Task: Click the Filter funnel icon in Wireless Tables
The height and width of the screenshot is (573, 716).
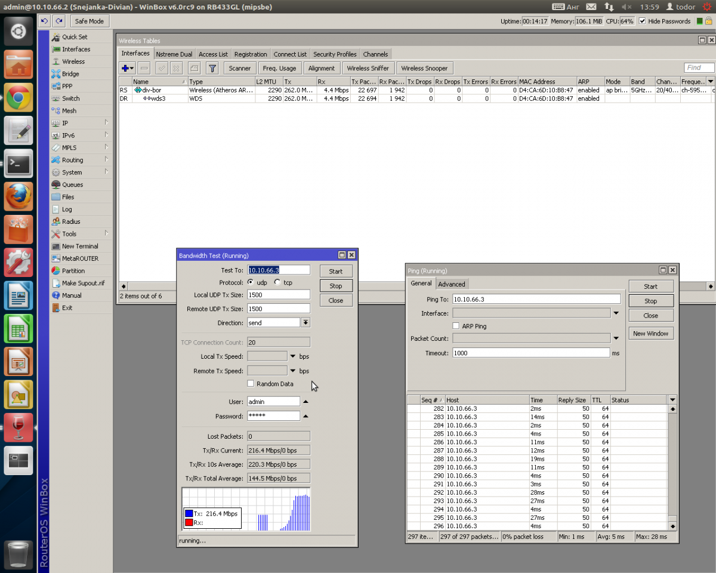Action: 212,68
